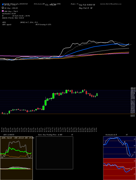Open the blue Stochastics chart panel
The image size is (136, 180).
119,147
